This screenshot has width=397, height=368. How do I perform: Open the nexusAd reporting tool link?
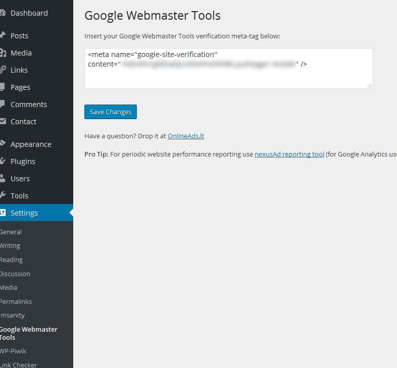tap(289, 154)
